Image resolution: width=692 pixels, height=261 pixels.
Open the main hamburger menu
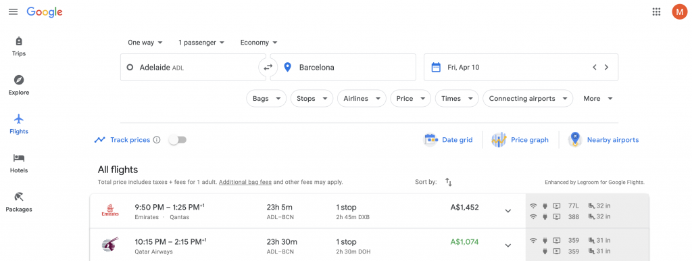coord(14,12)
